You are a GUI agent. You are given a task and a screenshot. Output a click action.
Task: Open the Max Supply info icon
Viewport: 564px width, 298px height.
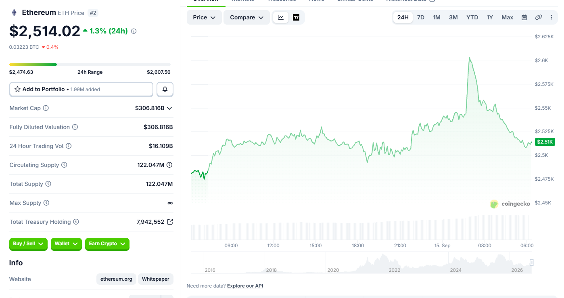click(46, 203)
